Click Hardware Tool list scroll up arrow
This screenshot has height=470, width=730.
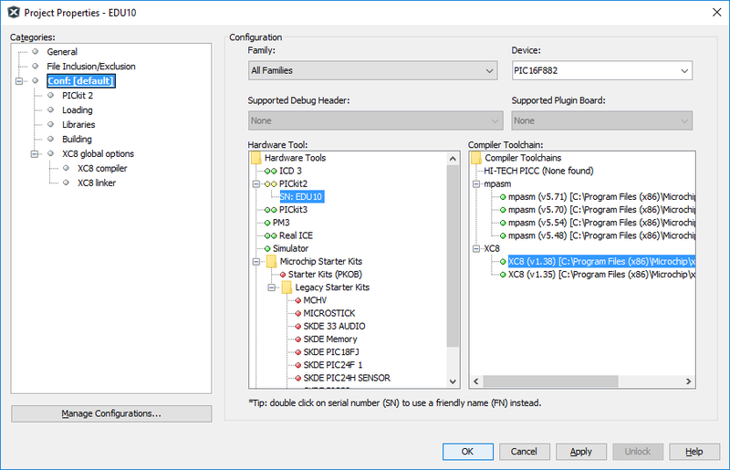453,159
